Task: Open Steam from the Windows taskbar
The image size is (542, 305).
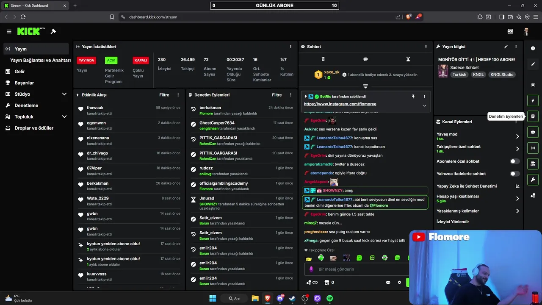Action: click(x=292, y=298)
